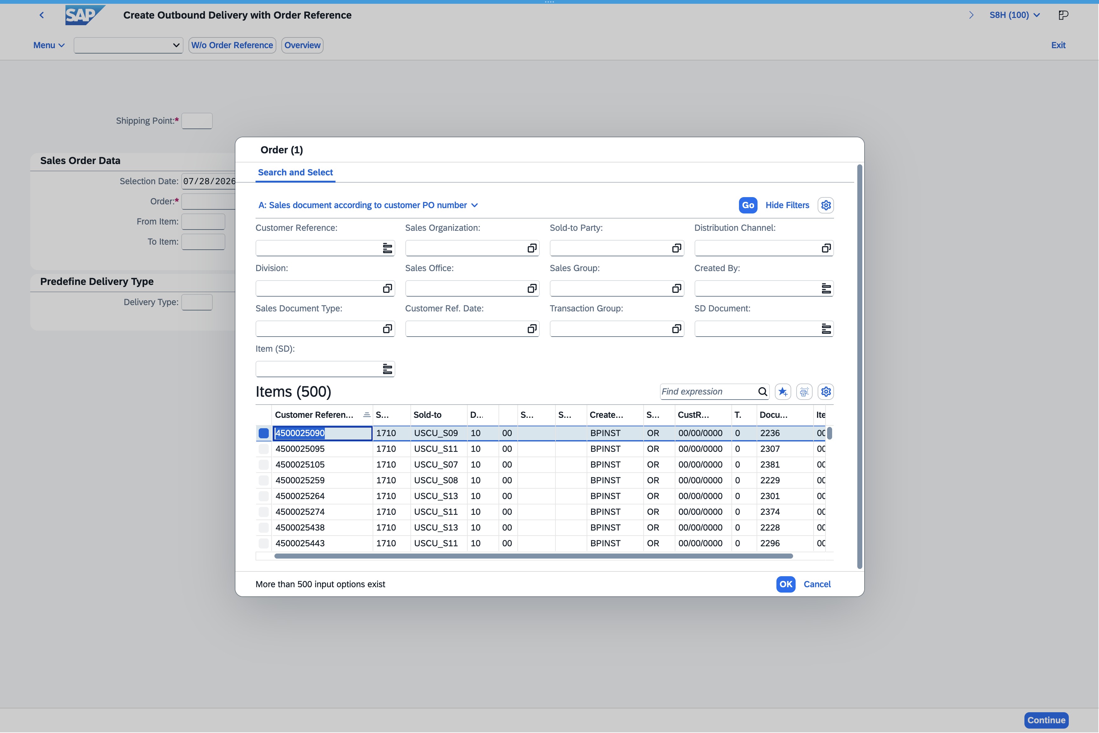Click the Overview button
This screenshot has width=1099, height=733.
pyautogui.click(x=302, y=45)
